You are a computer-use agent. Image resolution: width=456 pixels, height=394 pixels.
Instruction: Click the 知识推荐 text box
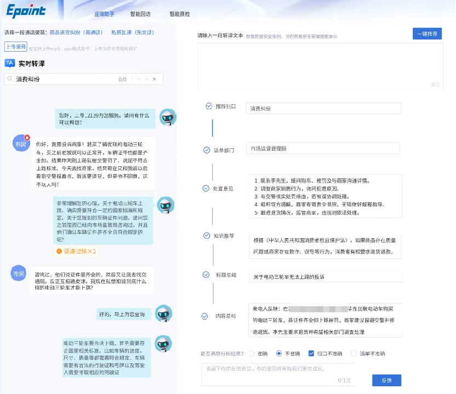325,246
